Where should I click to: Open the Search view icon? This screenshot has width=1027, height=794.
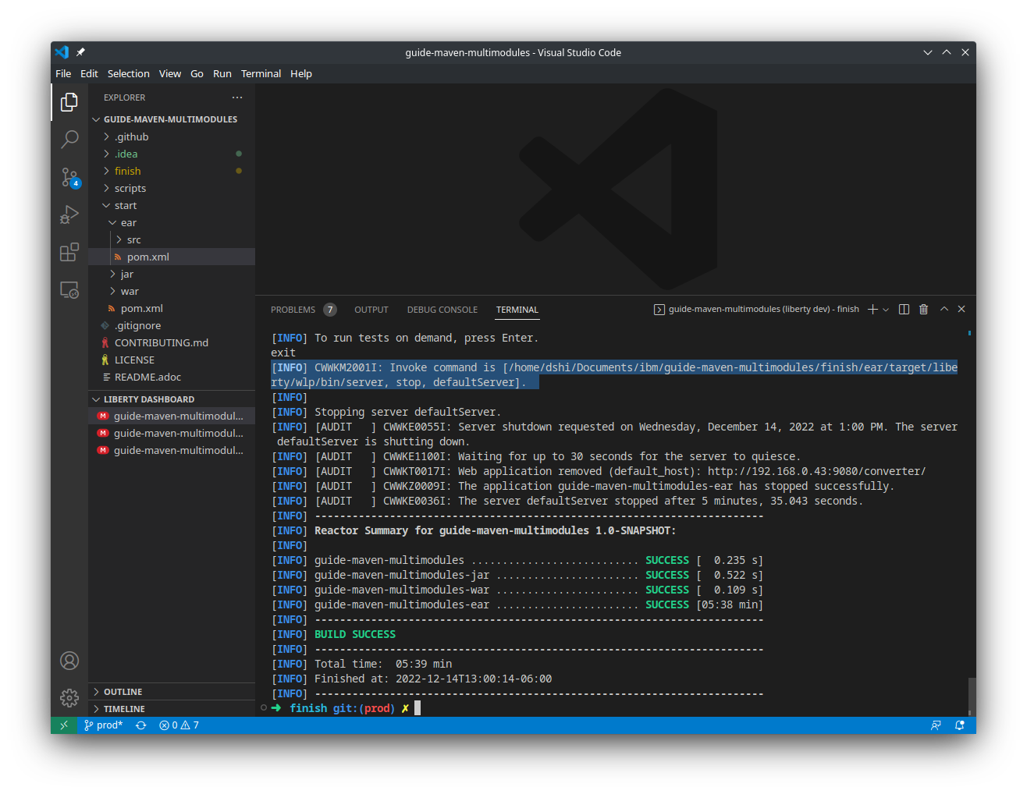click(x=69, y=140)
